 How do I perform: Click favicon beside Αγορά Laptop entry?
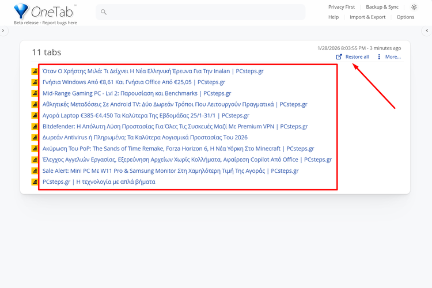coord(35,116)
